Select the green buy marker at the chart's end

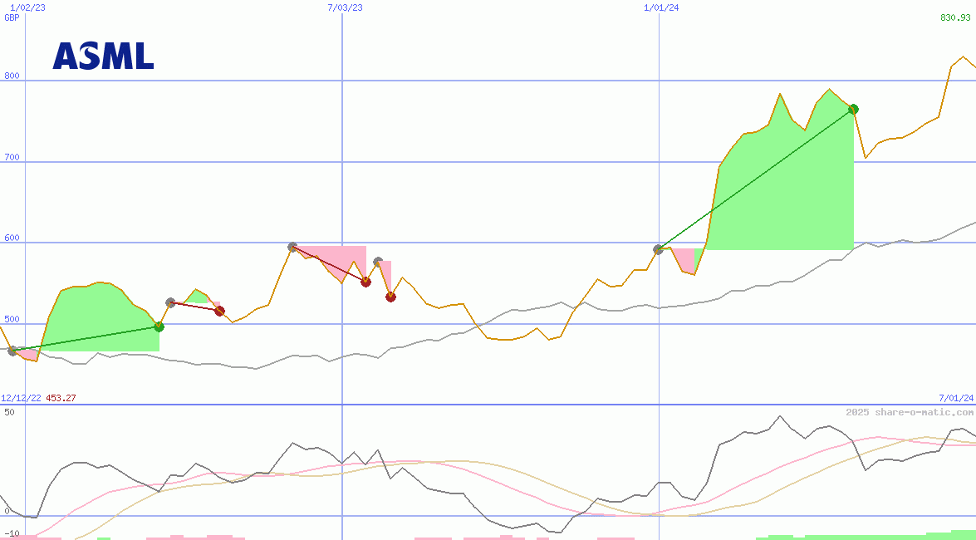[x=853, y=108]
